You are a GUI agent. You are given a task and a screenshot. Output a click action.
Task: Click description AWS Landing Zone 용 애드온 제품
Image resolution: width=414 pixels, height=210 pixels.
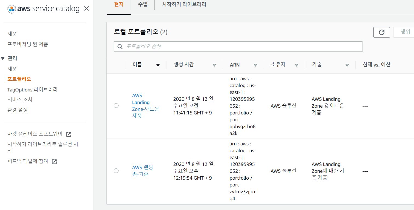[x=328, y=106]
